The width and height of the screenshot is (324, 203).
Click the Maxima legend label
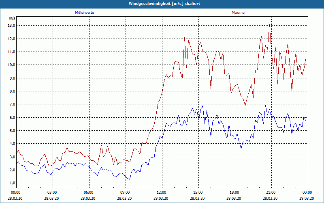click(x=238, y=13)
